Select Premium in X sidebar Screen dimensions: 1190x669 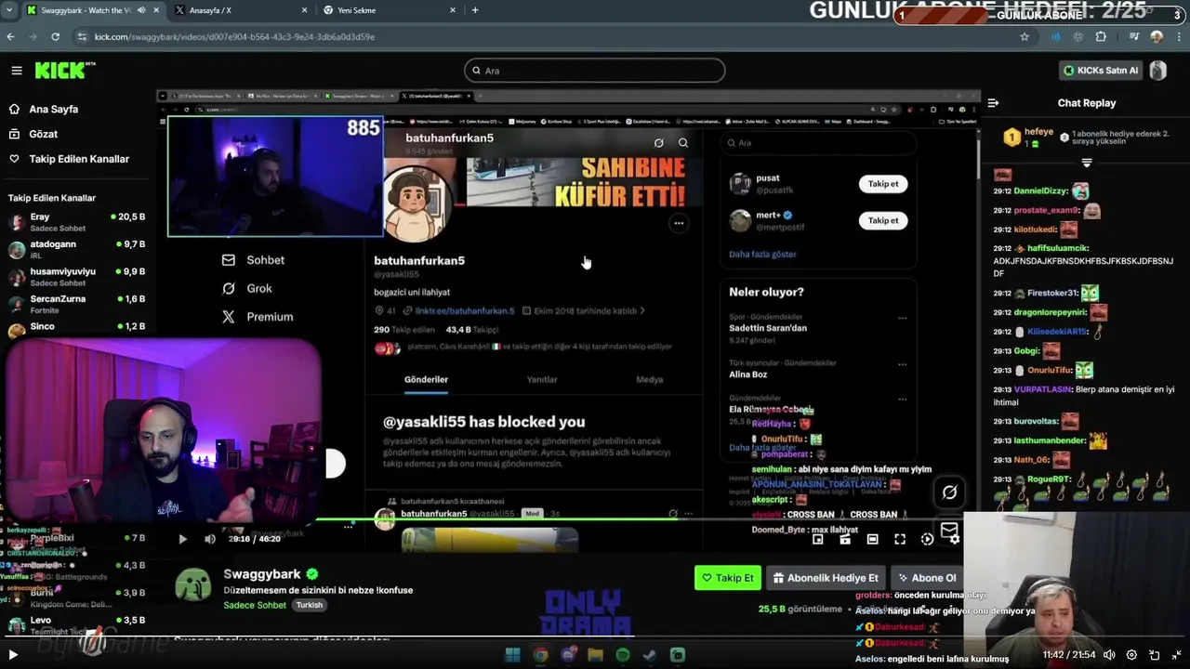(258, 317)
